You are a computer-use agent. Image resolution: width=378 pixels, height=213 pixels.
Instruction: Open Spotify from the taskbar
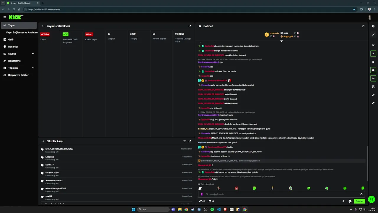pos(212,209)
